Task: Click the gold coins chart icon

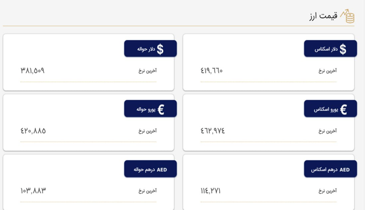Action: (x=347, y=16)
